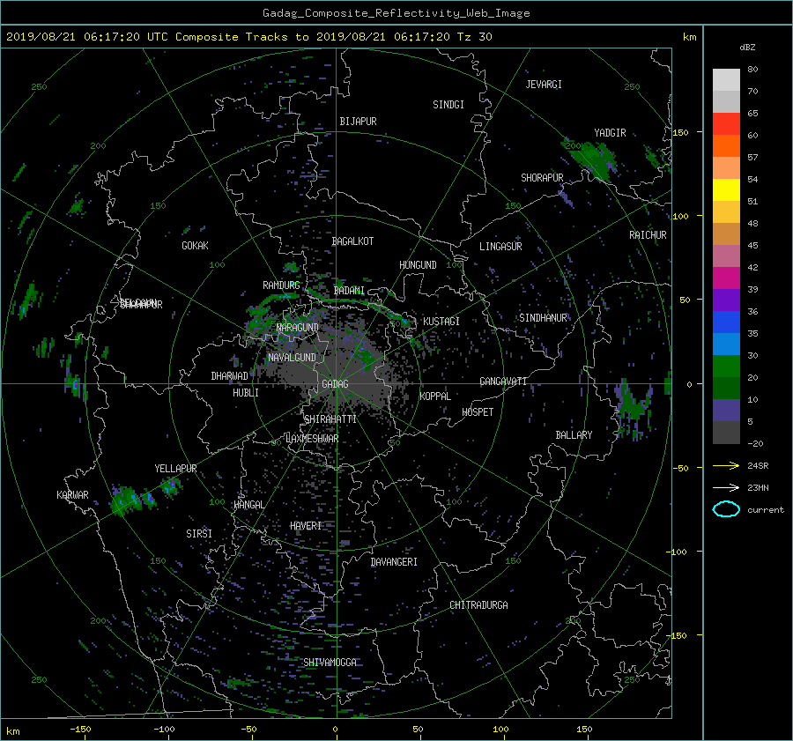Select the SHIVAMOGGA city label
Viewport: 793px width, 741px height.
tap(330, 663)
